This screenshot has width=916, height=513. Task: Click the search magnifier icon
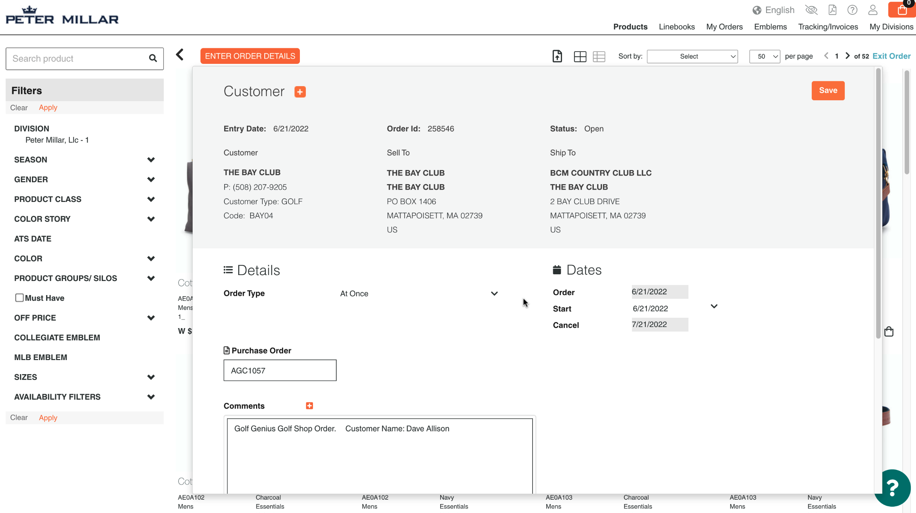click(153, 58)
